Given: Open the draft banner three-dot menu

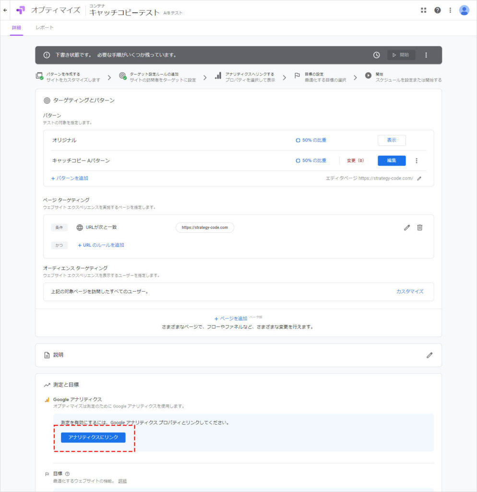Looking at the screenshot, I should [x=426, y=55].
